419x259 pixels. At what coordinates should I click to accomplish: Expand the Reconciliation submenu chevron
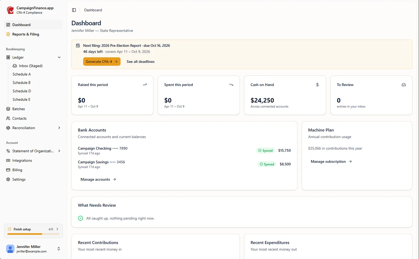pos(59,128)
